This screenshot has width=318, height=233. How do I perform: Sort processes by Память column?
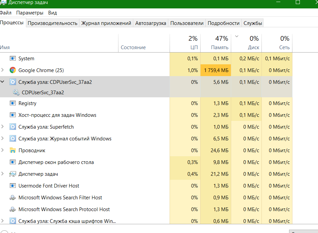(219, 47)
